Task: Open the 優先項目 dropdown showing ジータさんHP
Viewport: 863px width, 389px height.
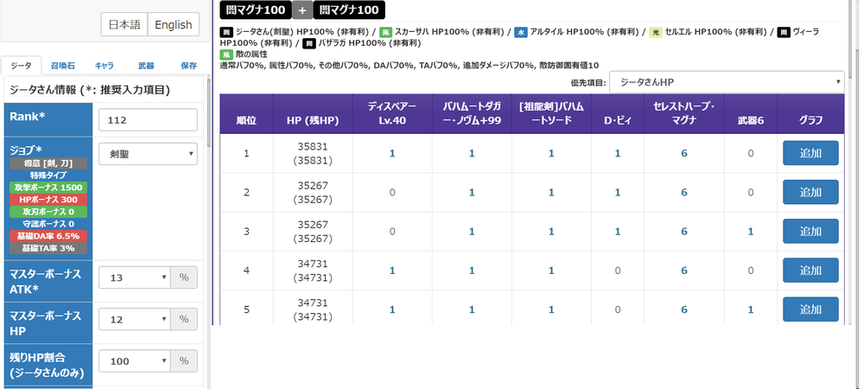Action: [726, 82]
